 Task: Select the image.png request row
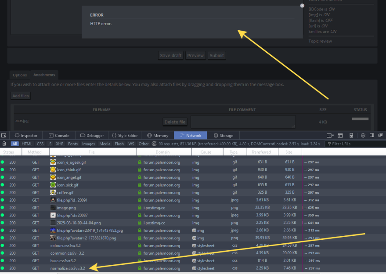point(193,208)
